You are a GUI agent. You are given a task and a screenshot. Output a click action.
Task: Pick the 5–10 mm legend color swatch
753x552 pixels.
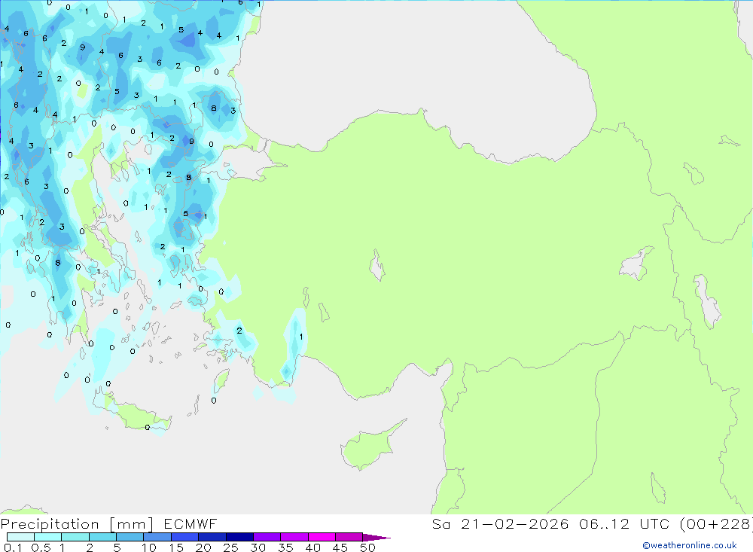click(x=130, y=537)
